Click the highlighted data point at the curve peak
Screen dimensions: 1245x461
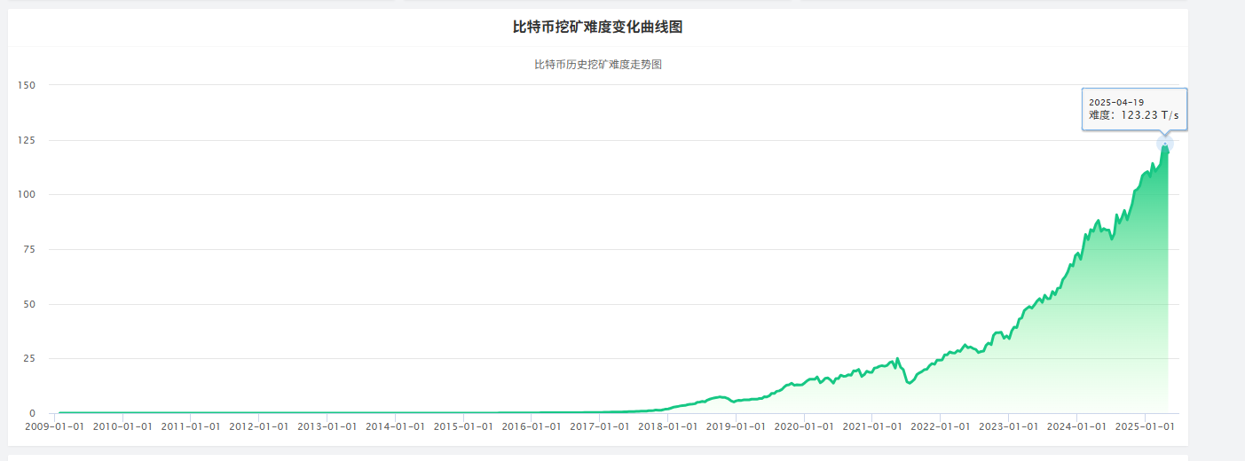click(1164, 145)
